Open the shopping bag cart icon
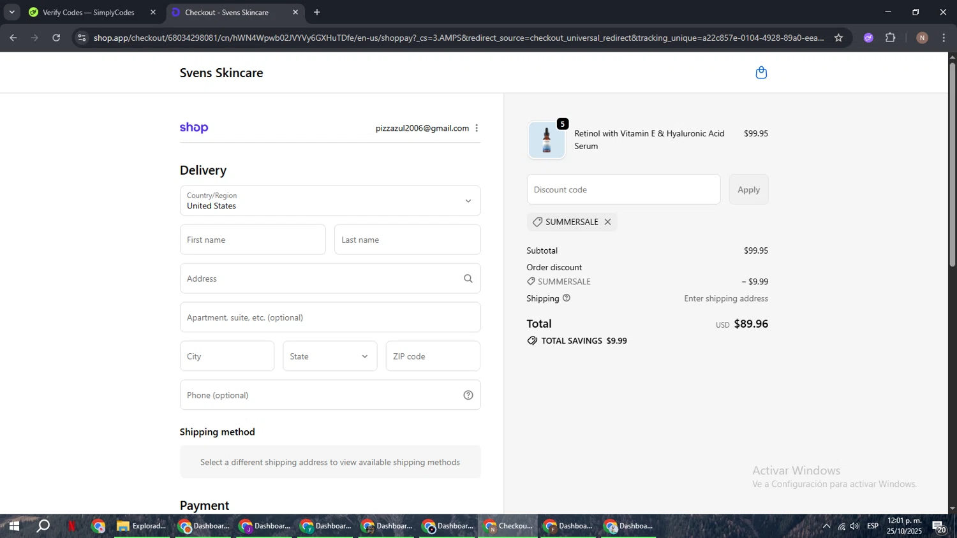The image size is (957, 538). point(761,73)
